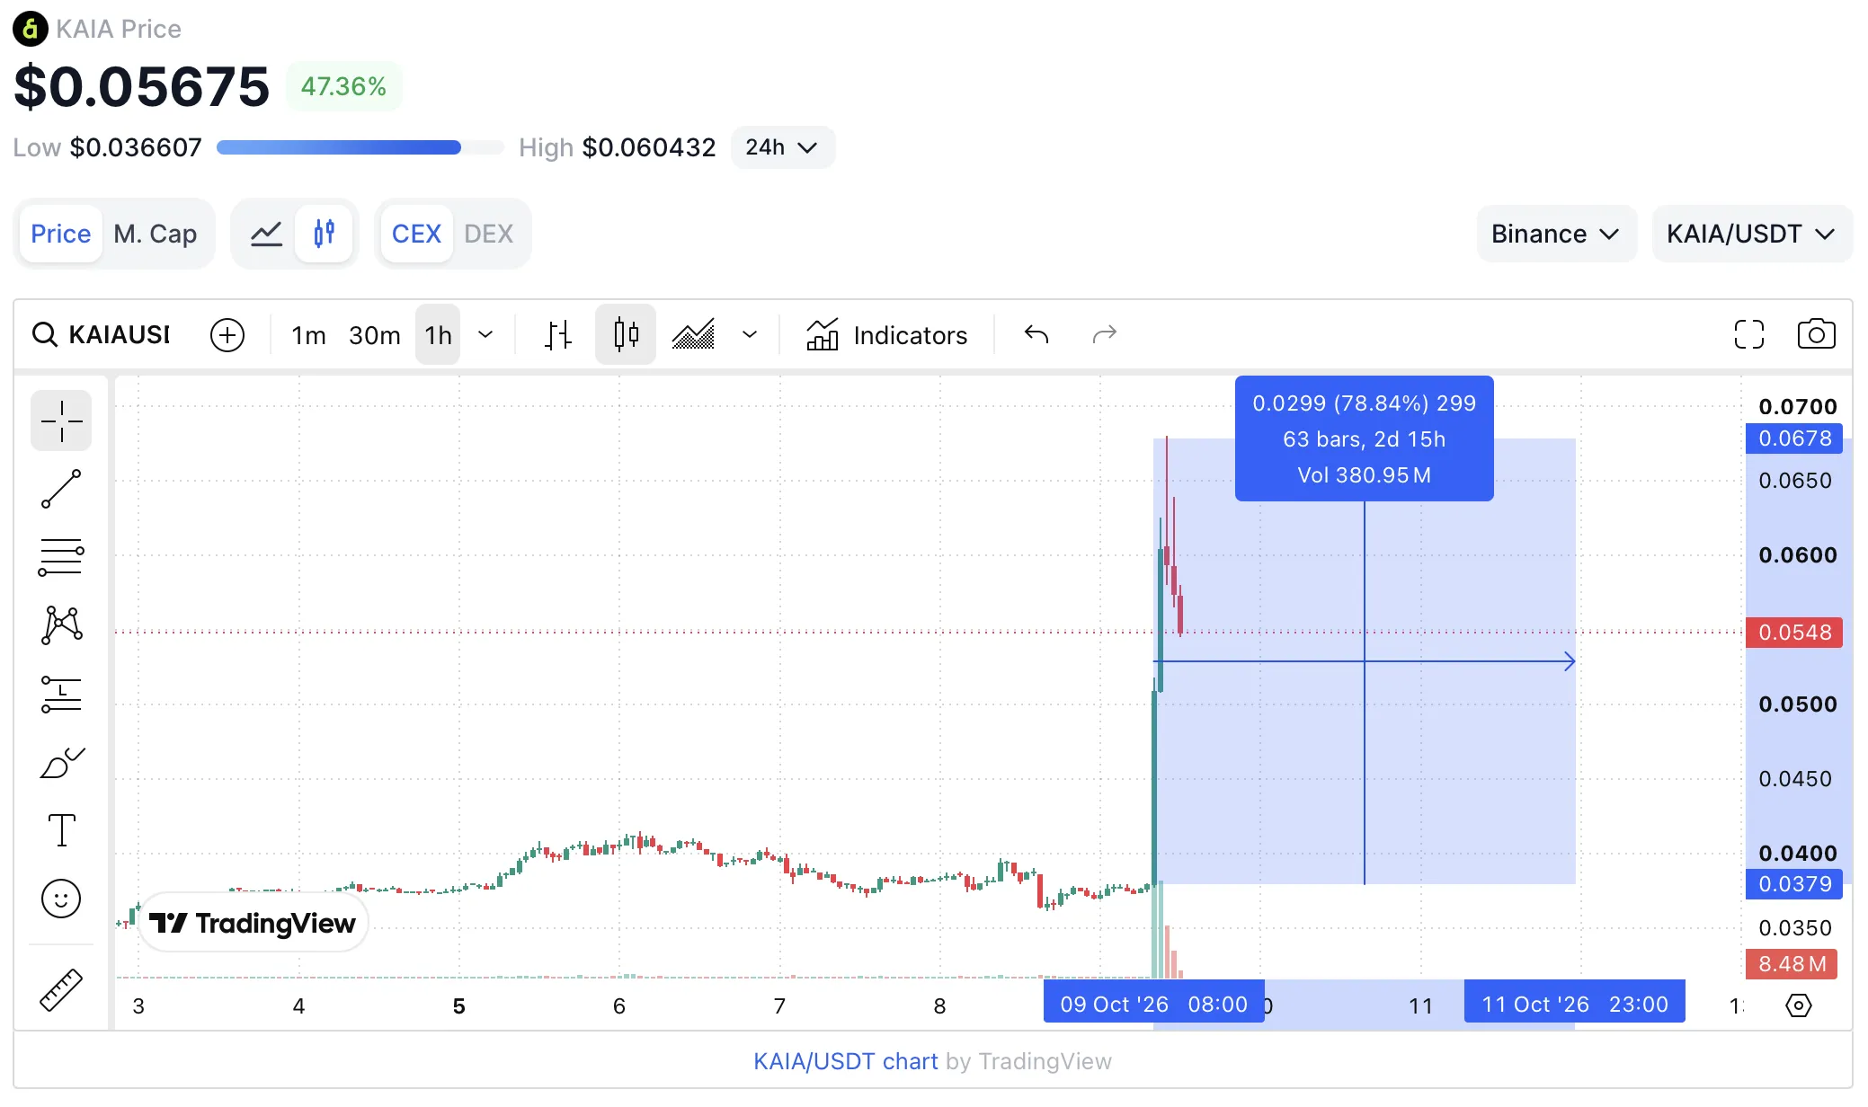This screenshot has width=1868, height=1107.
Task: Switch to bars chart style
Action: pyautogui.click(x=558, y=335)
